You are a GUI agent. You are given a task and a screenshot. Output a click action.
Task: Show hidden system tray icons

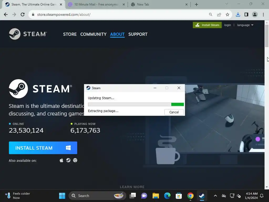(x=215, y=196)
